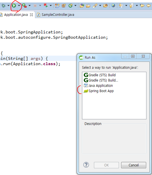Click the Debug bug icon
The height and width of the screenshot is (175, 152).
click(3, 5)
